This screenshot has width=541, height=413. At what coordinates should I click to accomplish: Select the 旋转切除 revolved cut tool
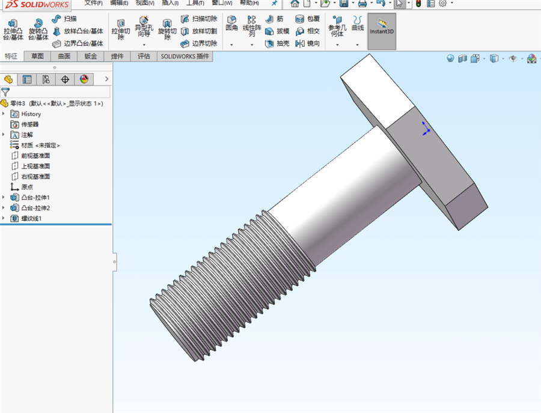(x=167, y=29)
